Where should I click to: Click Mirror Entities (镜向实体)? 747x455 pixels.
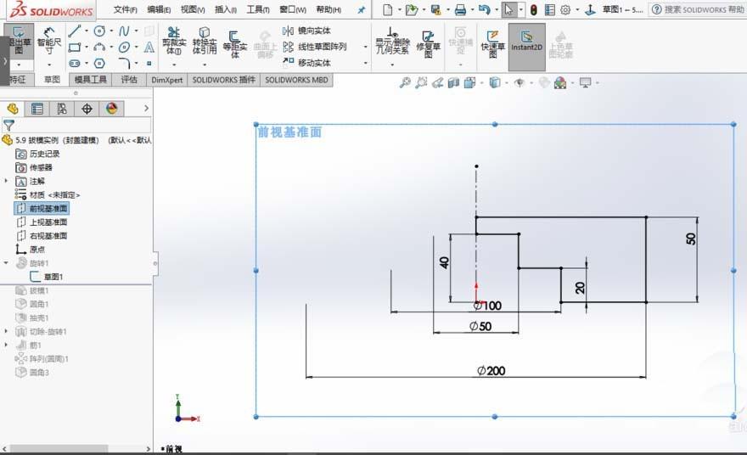(x=306, y=31)
